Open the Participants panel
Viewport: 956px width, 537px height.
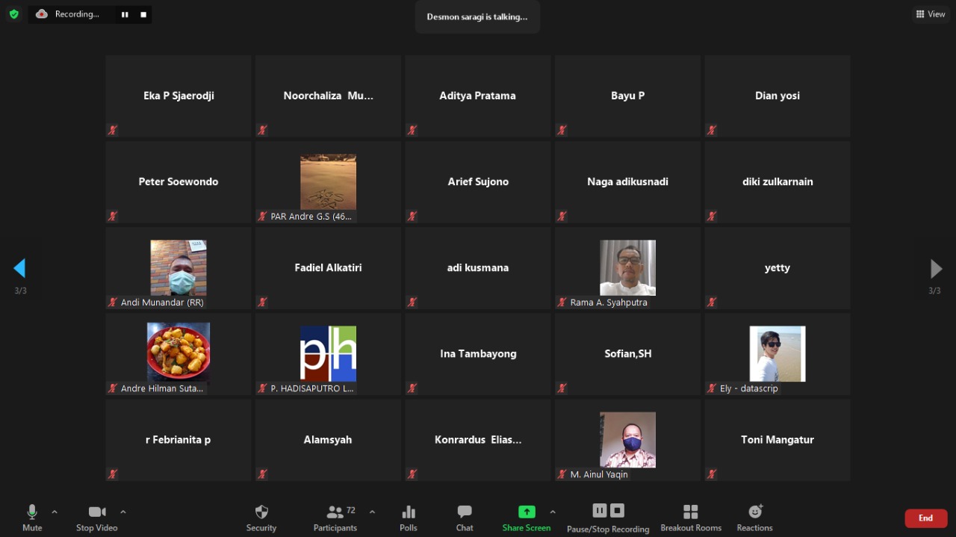(335, 512)
